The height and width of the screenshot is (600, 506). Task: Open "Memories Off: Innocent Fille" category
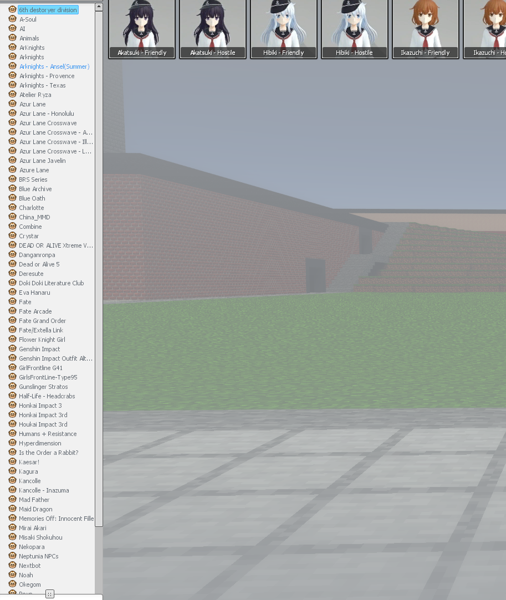57,519
